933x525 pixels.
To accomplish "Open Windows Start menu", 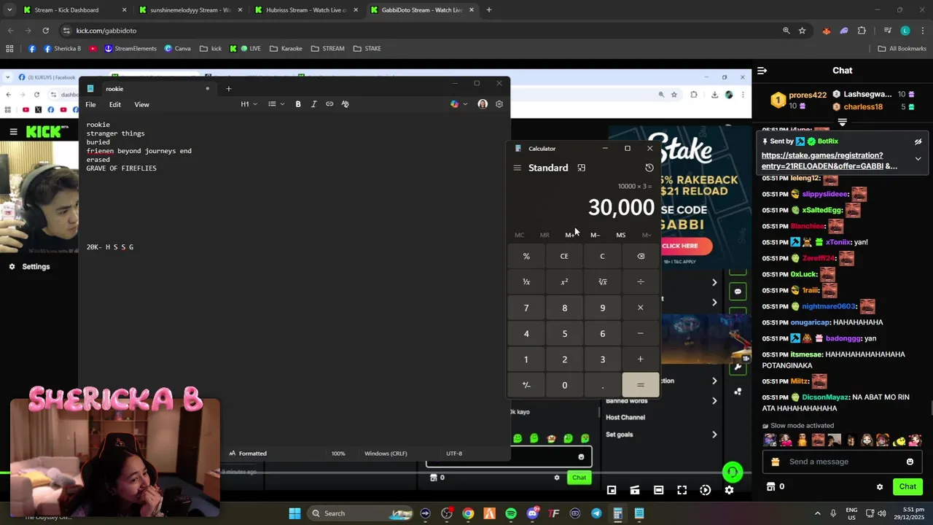I will point(294,513).
